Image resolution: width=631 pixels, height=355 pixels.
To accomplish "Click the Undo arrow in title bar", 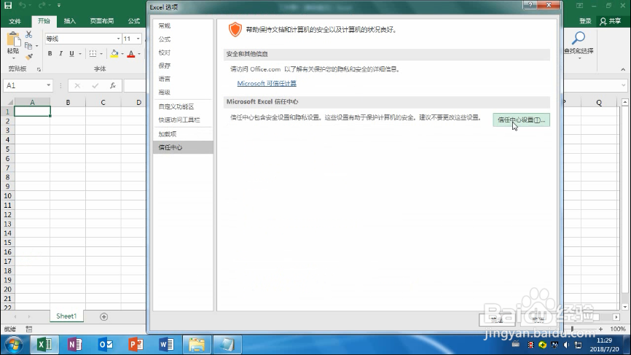I will (x=23, y=5).
